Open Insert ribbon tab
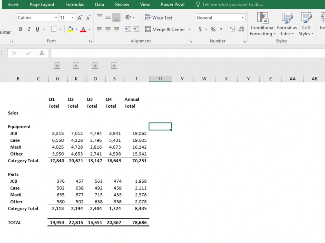The height and width of the screenshot is (243, 325). pyautogui.click(x=13, y=5)
